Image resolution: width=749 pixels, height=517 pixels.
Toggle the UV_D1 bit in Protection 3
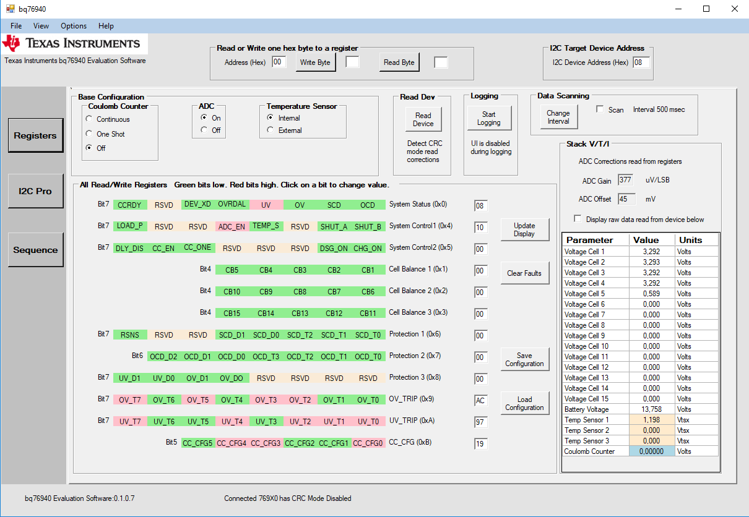[x=130, y=378]
